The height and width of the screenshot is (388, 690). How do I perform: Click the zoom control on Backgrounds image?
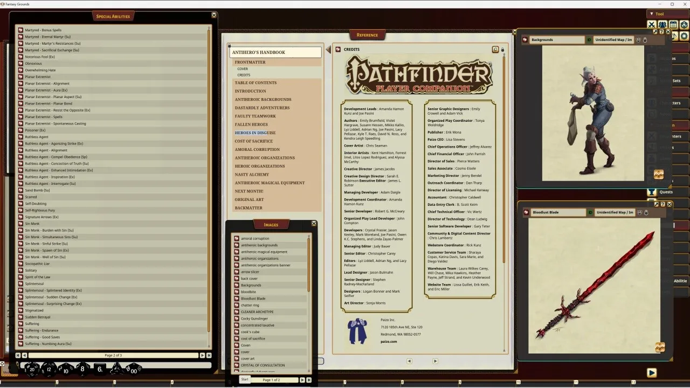[x=658, y=175]
